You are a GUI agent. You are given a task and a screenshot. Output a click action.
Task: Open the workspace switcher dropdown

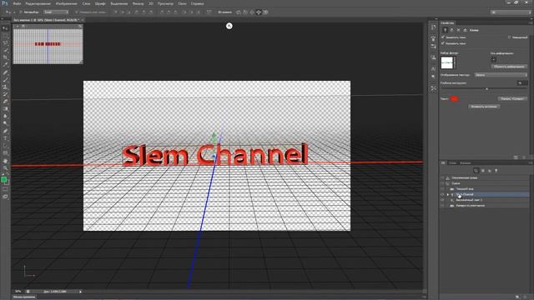click(x=511, y=12)
